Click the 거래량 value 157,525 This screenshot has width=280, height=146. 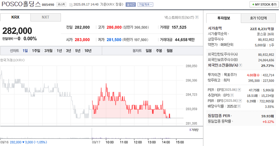click(x=179, y=28)
